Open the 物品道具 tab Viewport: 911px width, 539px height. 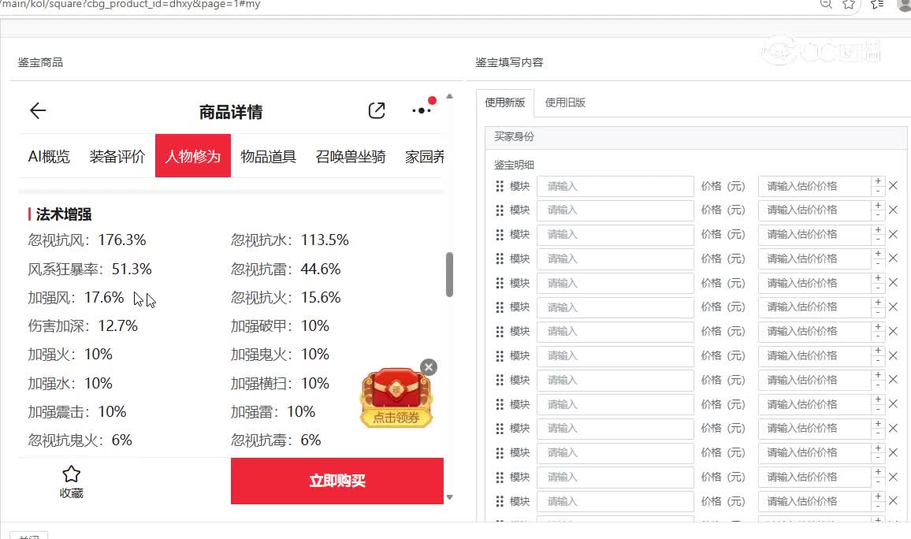click(269, 156)
